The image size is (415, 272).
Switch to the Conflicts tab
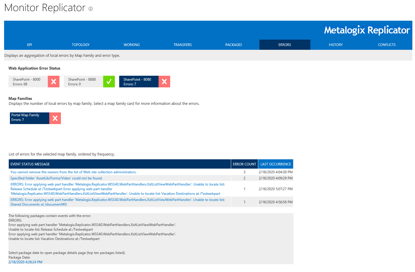pos(387,45)
